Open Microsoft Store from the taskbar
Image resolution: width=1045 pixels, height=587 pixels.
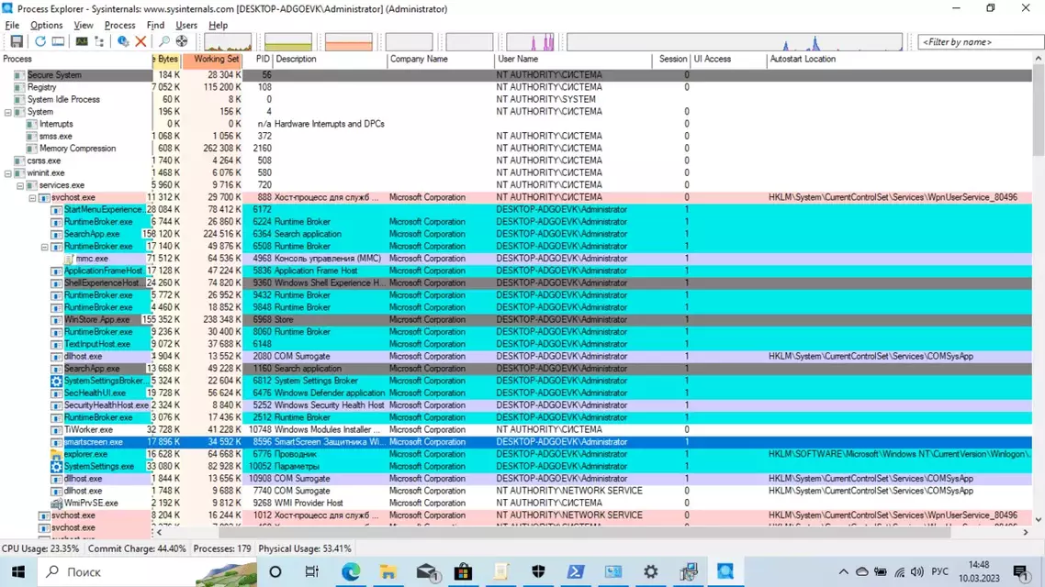[463, 571]
